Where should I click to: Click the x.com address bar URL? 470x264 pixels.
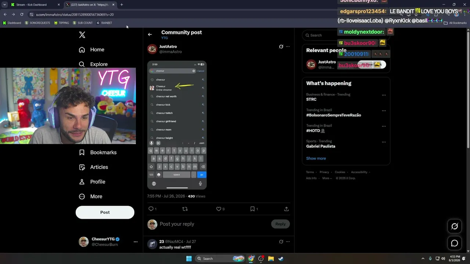pos(75,15)
